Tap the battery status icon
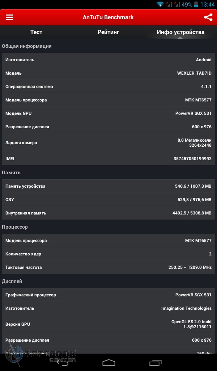 [196, 4]
